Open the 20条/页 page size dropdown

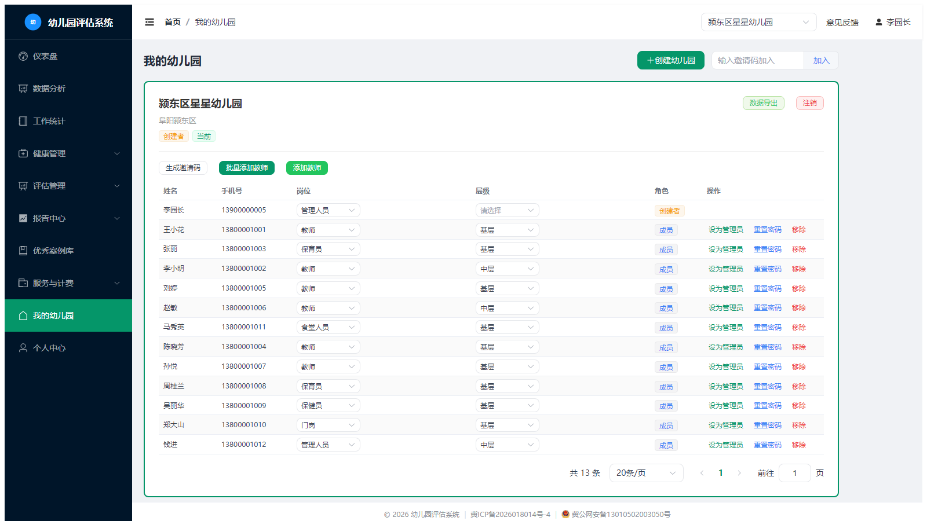(x=647, y=473)
